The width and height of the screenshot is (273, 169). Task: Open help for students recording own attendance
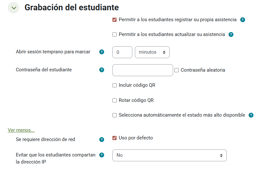(242, 20)
